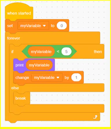Click myVariable reporter in comparison
This screenshot has width=111, height=129.
[x=41, y=52]
